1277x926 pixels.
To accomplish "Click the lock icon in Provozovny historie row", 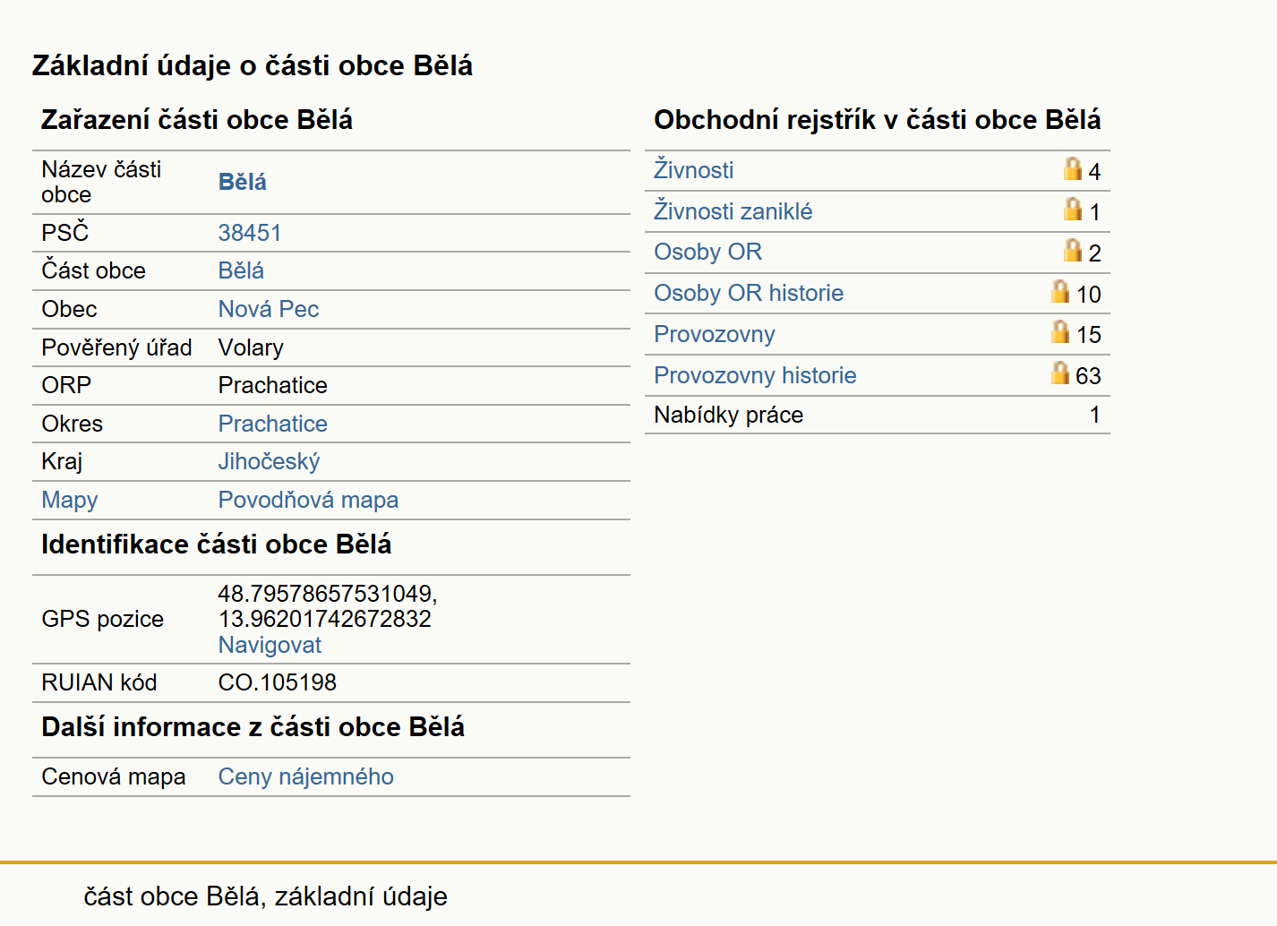I will [x=1060, y=373].
